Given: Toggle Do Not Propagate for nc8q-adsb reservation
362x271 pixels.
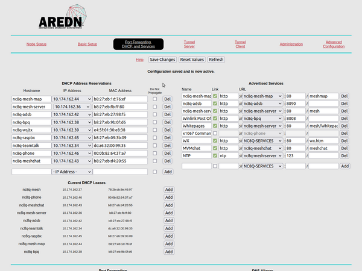Looking at the screenshot, I should point(154,114).
